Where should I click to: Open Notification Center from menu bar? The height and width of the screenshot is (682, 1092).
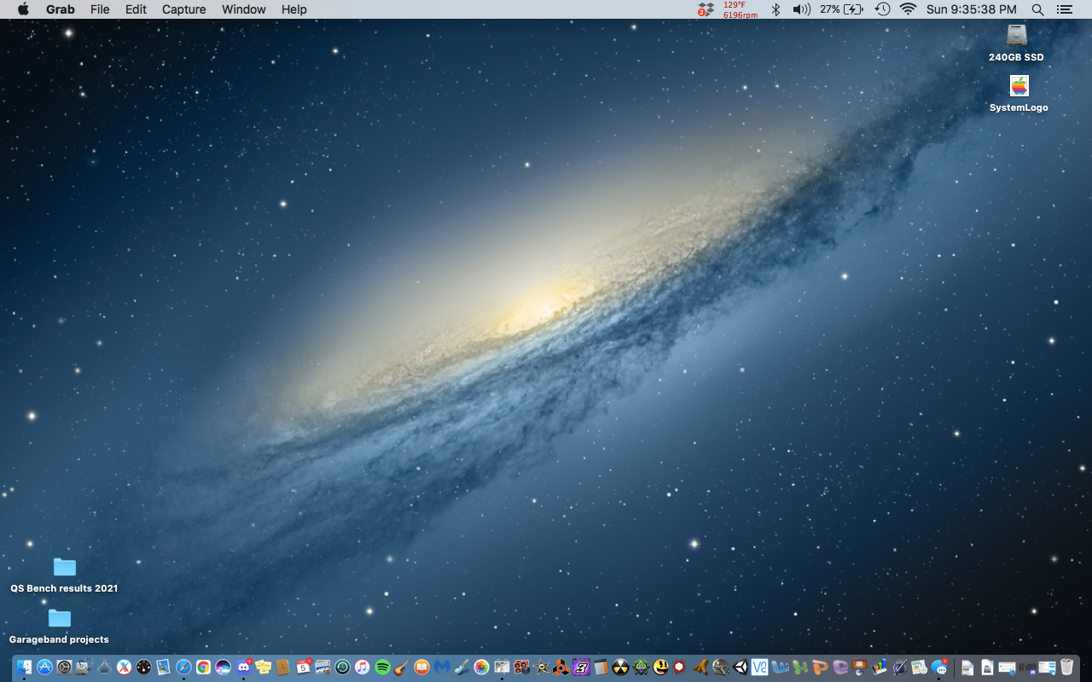tap(1064, 9)
